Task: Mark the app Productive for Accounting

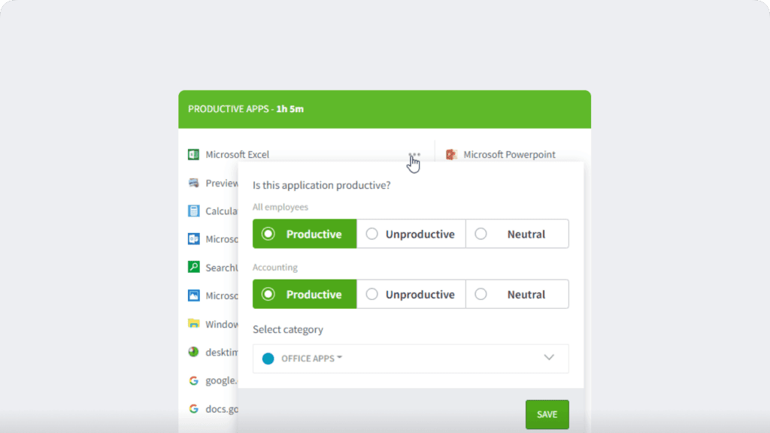Action: 305,294
